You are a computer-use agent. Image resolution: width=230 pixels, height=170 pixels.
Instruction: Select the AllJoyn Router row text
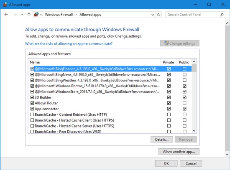46,103
